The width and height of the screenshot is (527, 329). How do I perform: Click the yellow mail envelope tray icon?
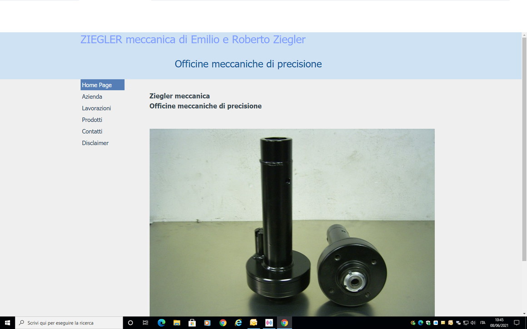[x=443, y=323]
